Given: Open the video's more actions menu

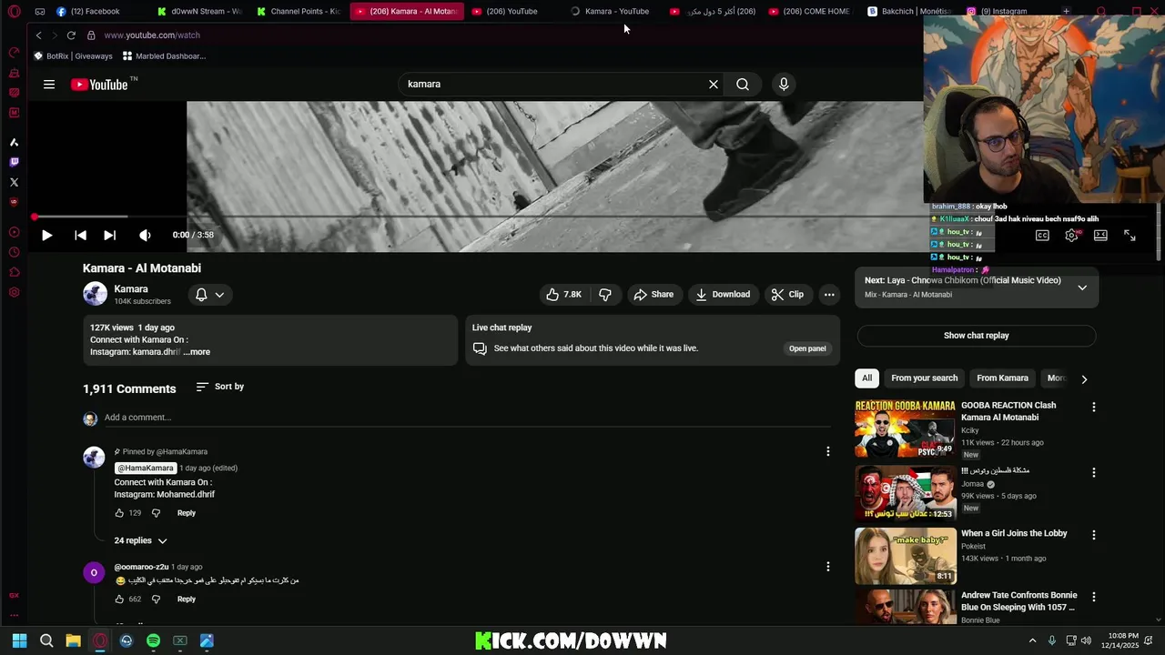Looking at the screenshot, I should coord(829,295).
